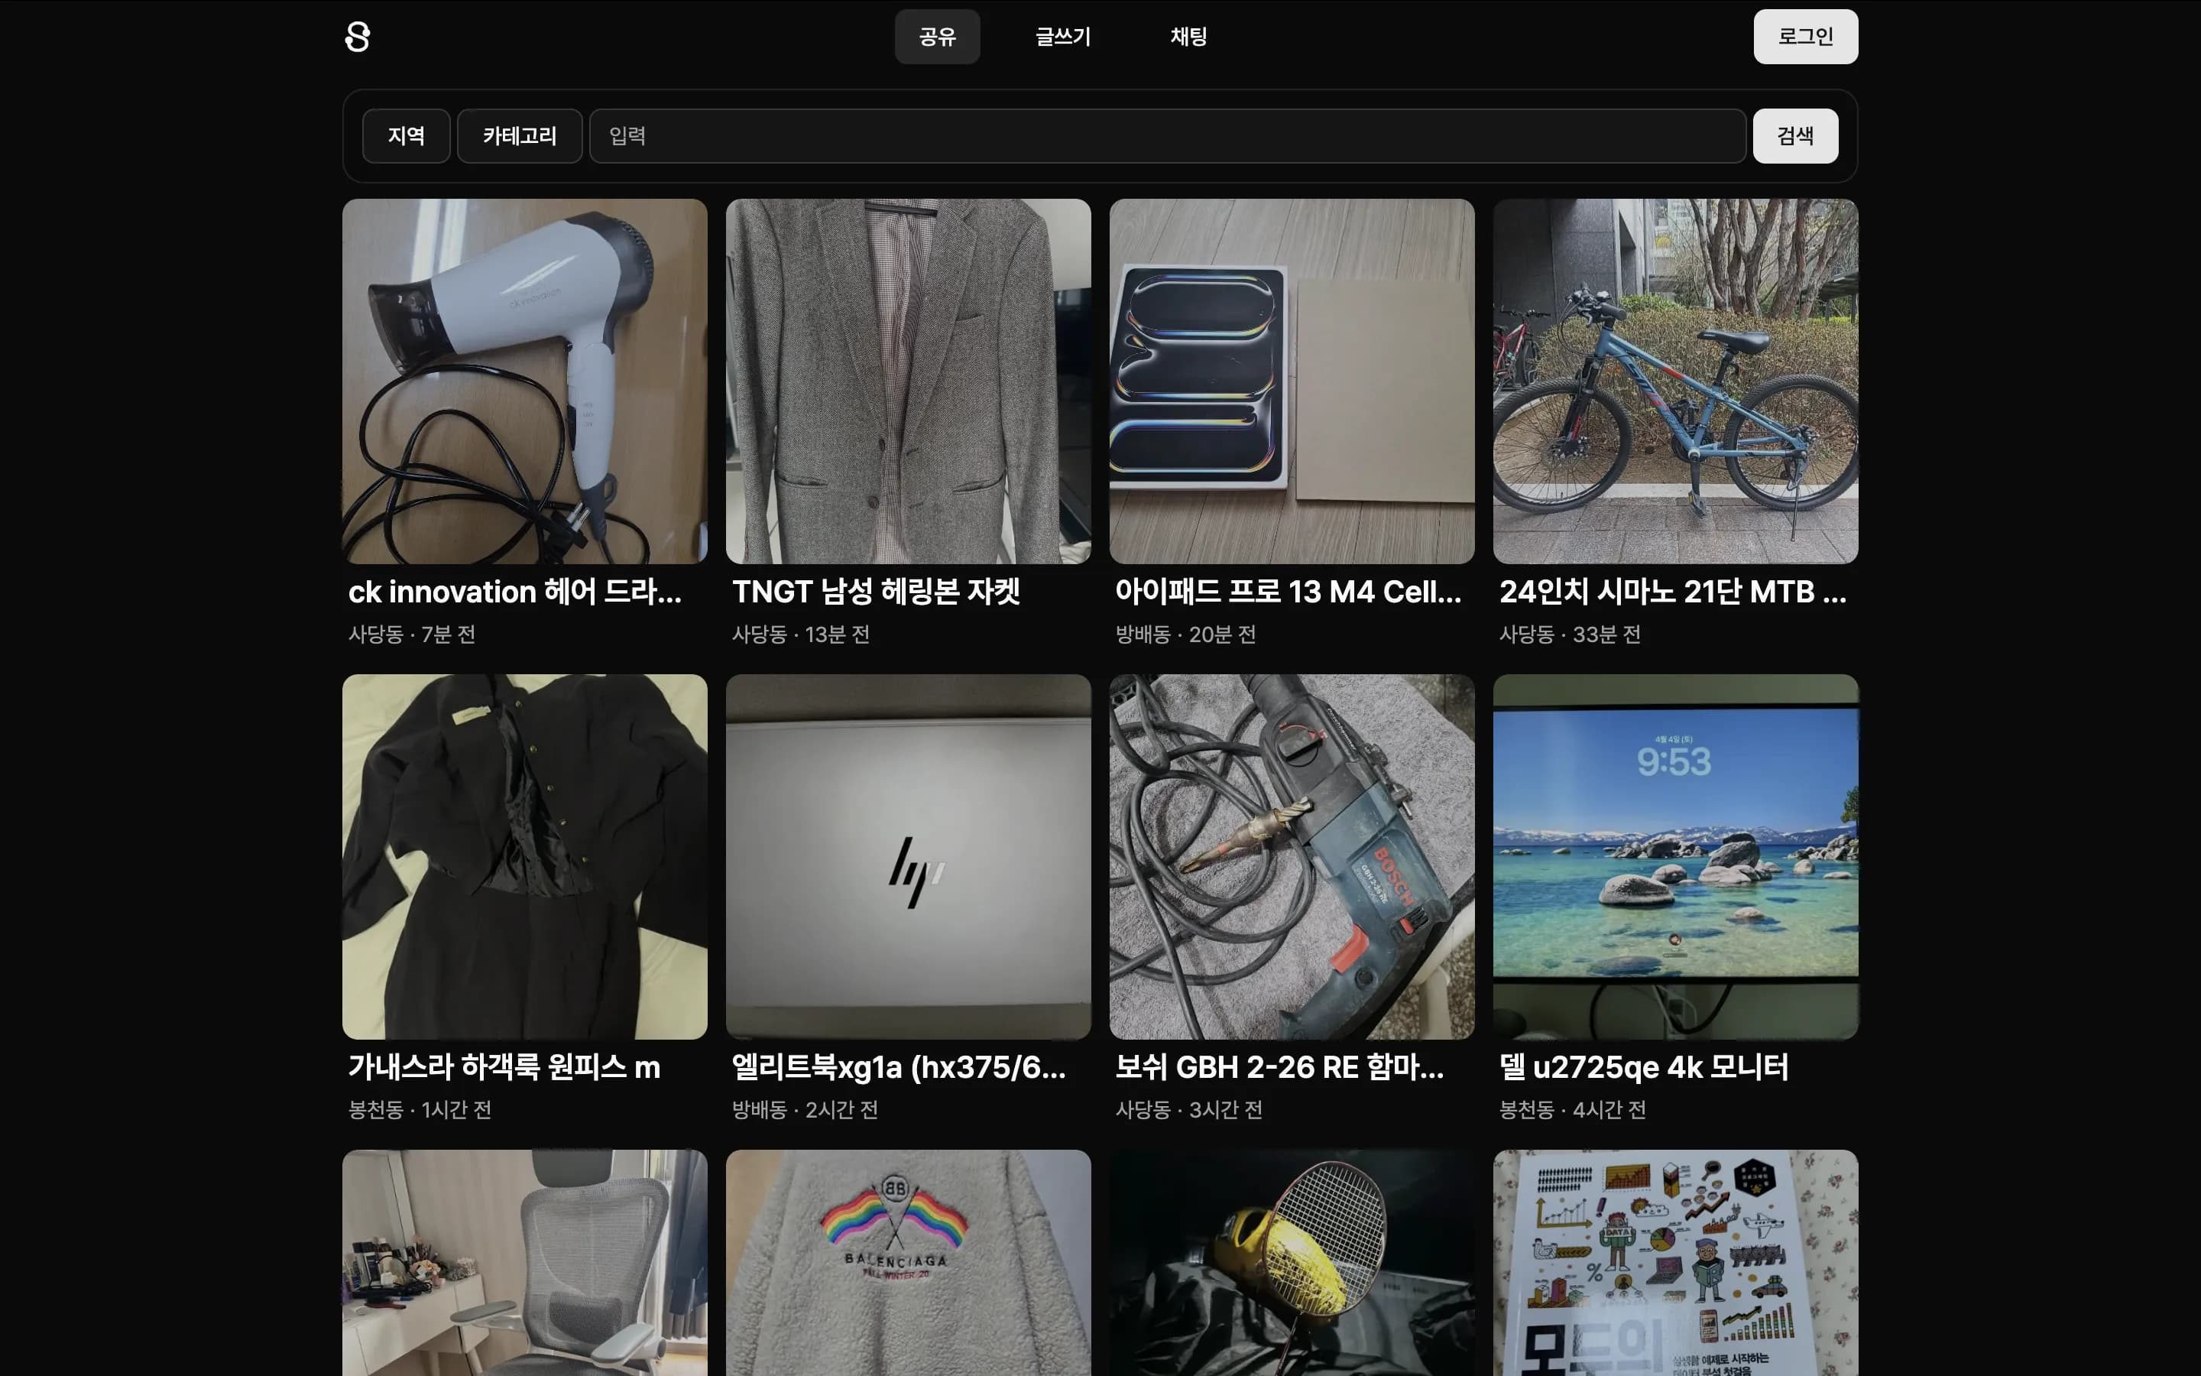
Task: Click title '엘리트북xg1a (hx375/6...'
Action: [x=899, y=1066]
